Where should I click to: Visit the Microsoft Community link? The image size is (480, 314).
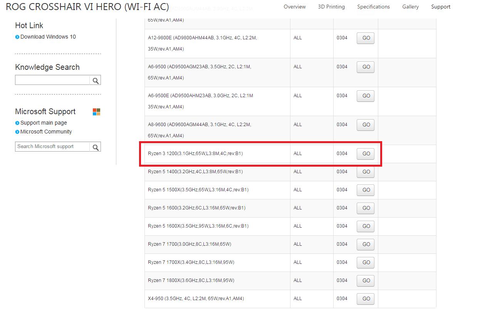tap(46, 132)
